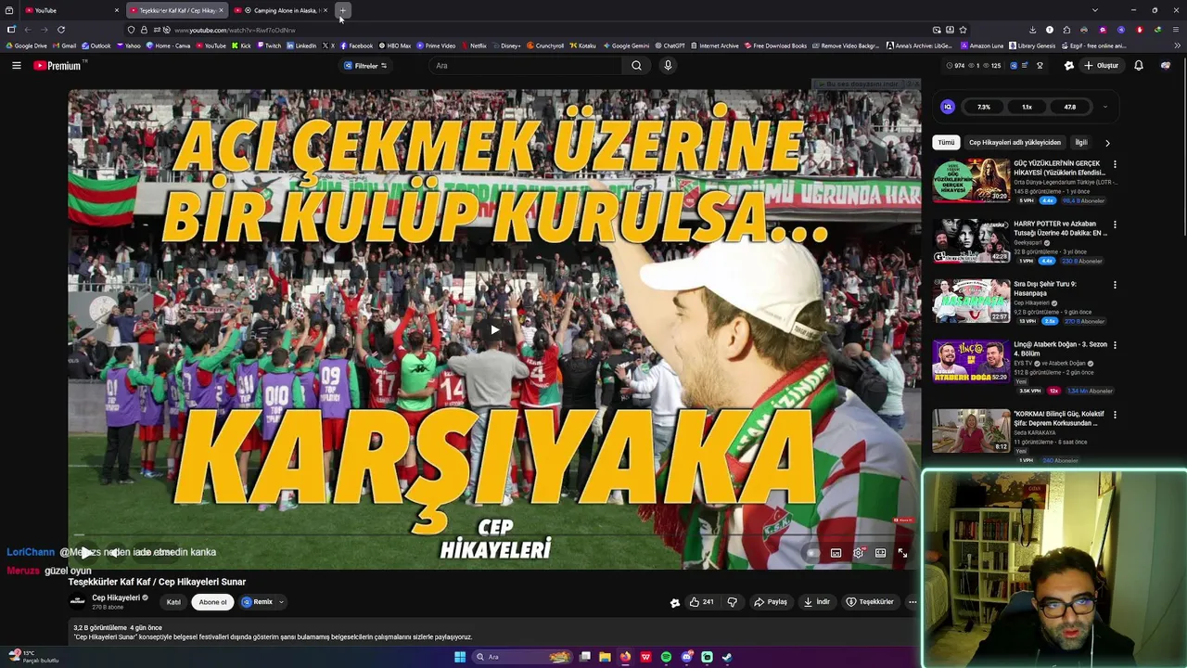Activate voice search microphone

coord(668,66)
